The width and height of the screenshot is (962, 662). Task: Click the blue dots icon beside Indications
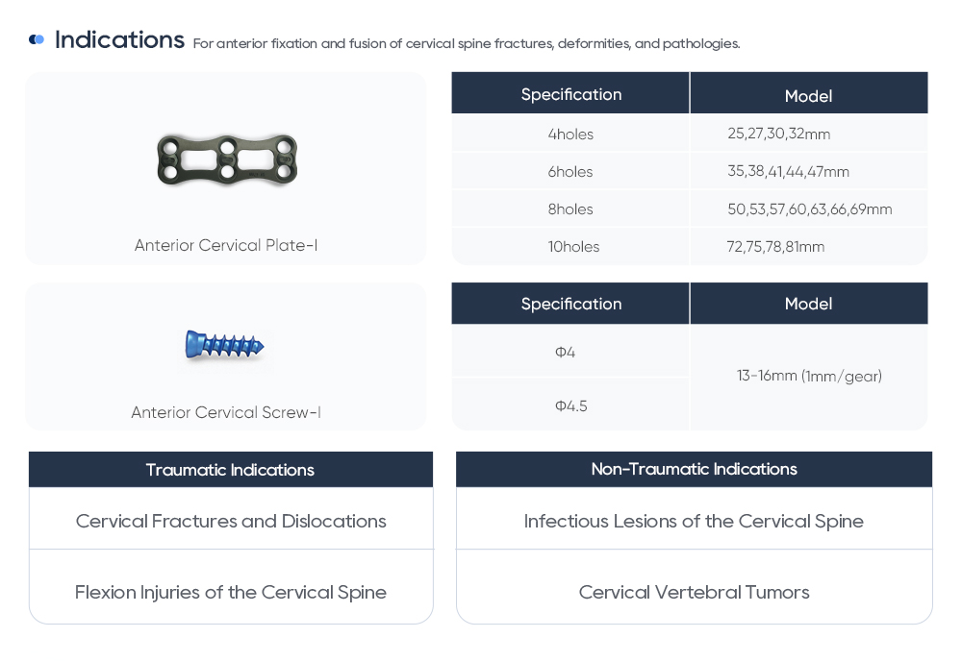click(x=37, y=39)
